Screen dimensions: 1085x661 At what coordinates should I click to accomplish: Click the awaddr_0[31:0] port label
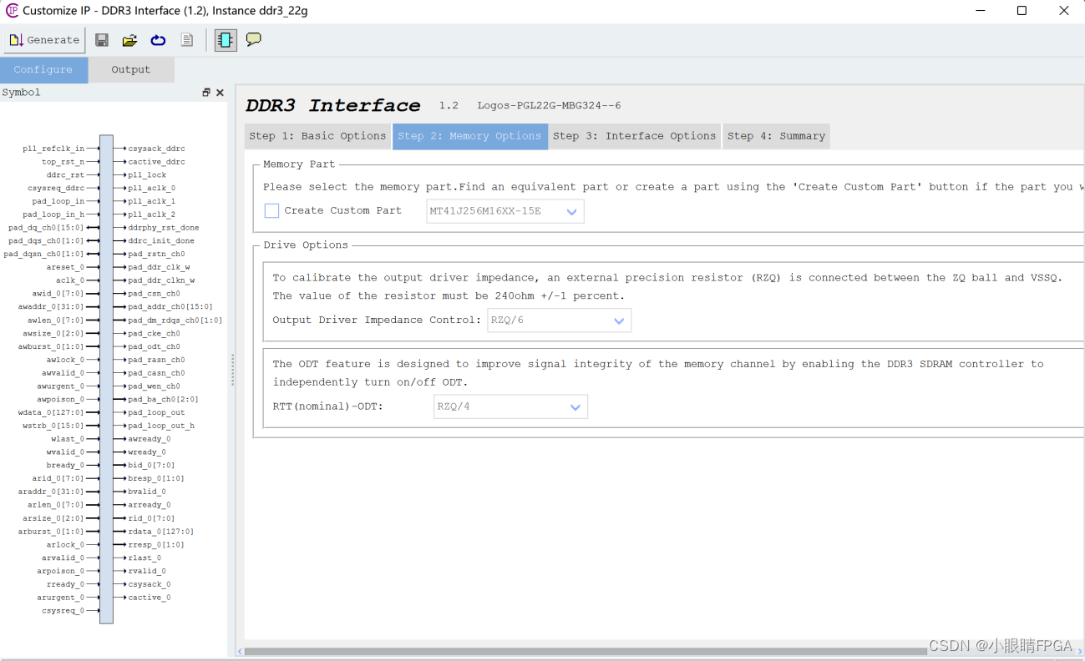[x=52, y=307]
